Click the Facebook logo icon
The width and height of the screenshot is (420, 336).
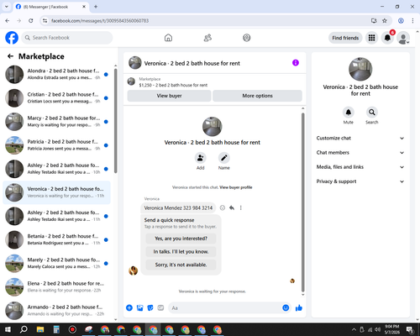pos(12,38)
